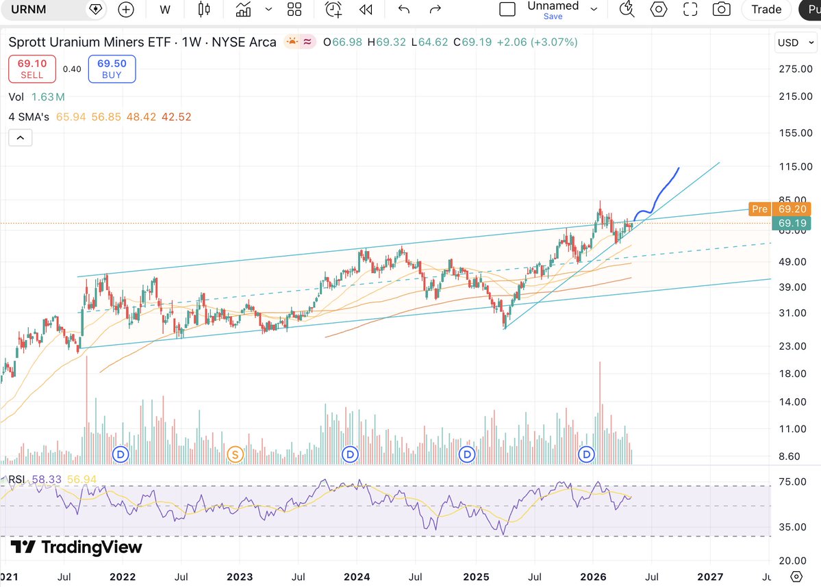Click the dividend D marker near 2024
The image size is (821, 587).
[x=350, y=454]
